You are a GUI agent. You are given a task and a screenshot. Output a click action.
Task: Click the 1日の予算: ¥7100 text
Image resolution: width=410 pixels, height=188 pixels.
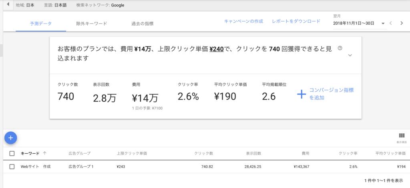(147, 108)
